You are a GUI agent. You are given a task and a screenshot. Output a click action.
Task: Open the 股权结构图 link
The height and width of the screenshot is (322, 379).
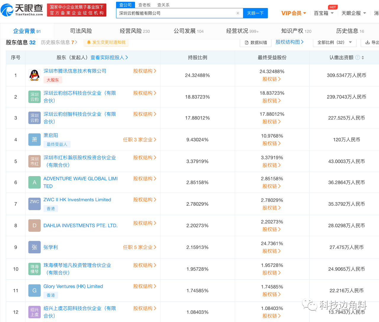(289, 42)
